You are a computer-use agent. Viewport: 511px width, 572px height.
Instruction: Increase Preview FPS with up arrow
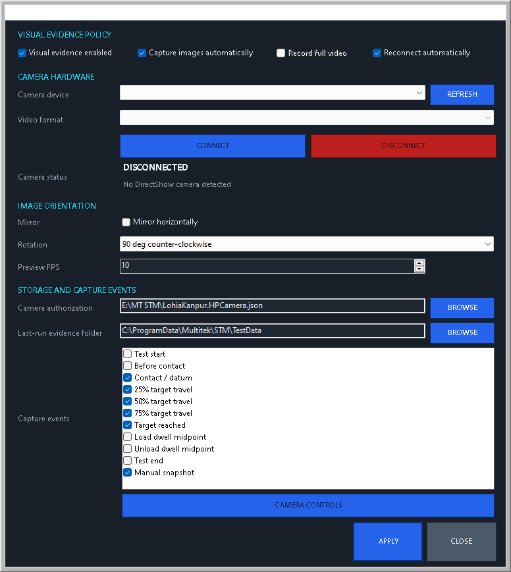pos(419,263)
